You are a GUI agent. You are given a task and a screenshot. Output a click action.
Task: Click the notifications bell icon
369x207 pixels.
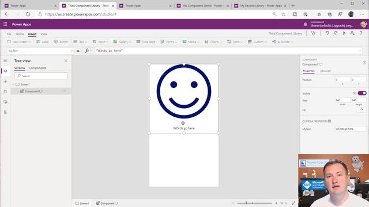(x=305, y=24)
